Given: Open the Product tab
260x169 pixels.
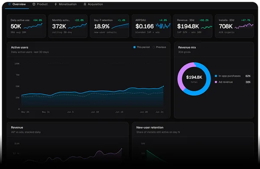Looking at the screenshot, I should 40,4.
